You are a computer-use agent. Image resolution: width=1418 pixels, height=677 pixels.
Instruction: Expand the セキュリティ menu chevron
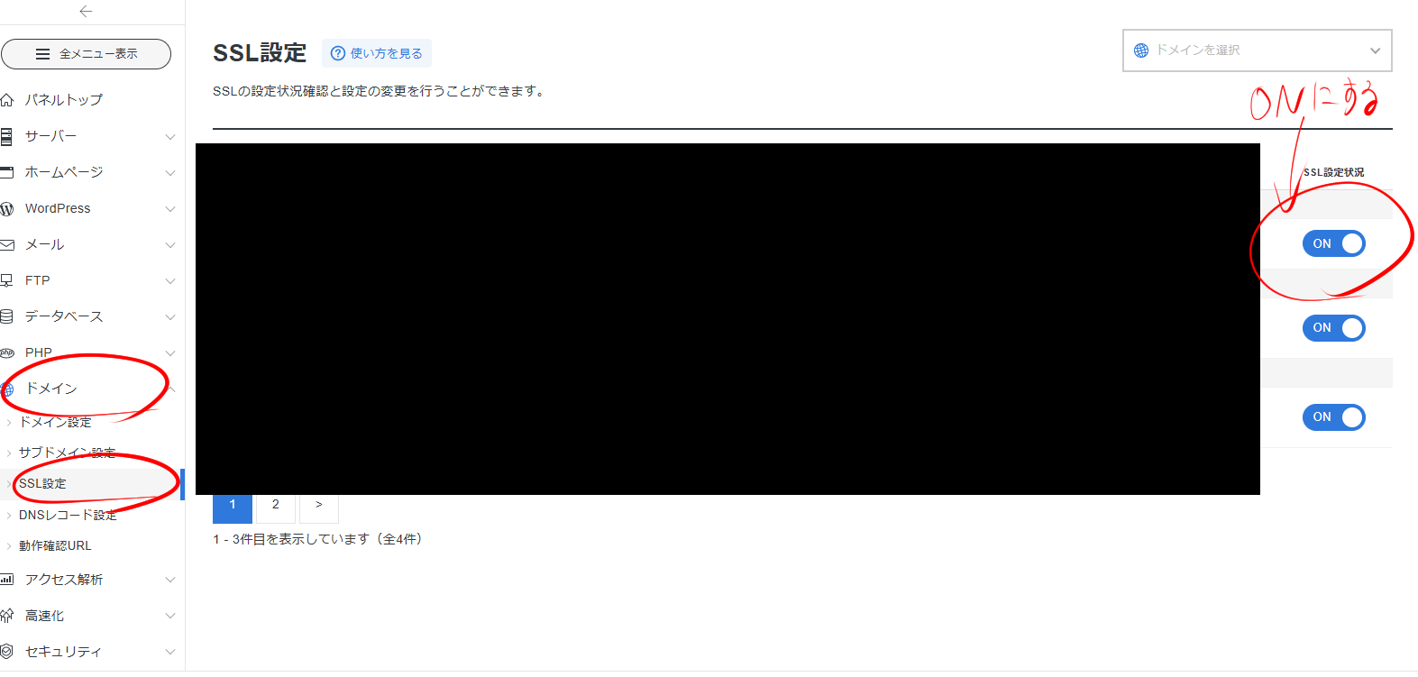pyautogui.click(x=170, y=652)
